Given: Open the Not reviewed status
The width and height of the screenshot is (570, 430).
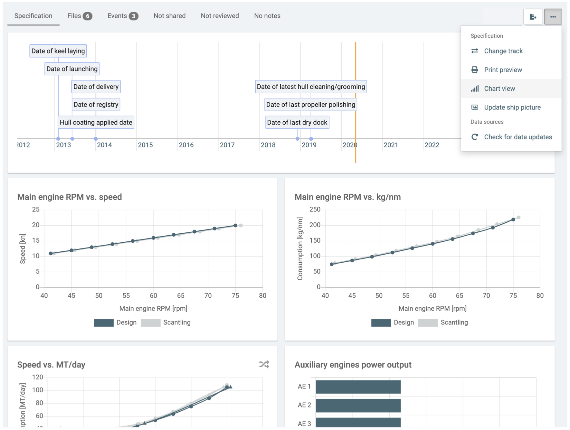Looking at the screenshot, I should (x=220, y=16).
